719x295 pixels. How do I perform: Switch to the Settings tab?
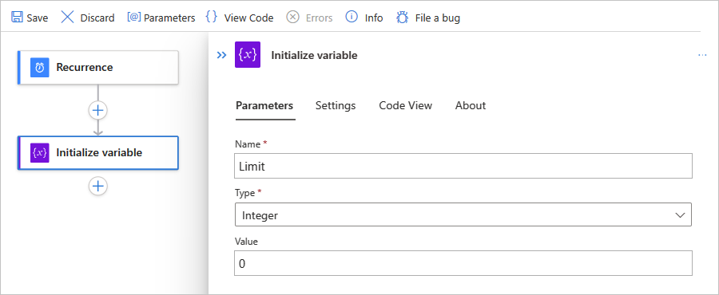click(336, 106)
